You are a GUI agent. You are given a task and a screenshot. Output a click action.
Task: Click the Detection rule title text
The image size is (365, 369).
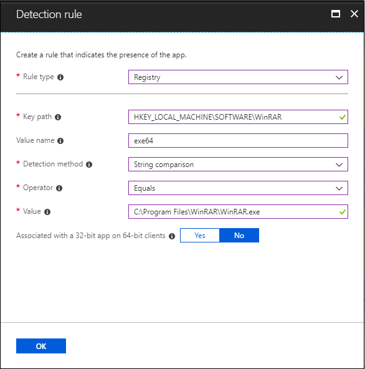pyautogui.click(x=49, y=14)
